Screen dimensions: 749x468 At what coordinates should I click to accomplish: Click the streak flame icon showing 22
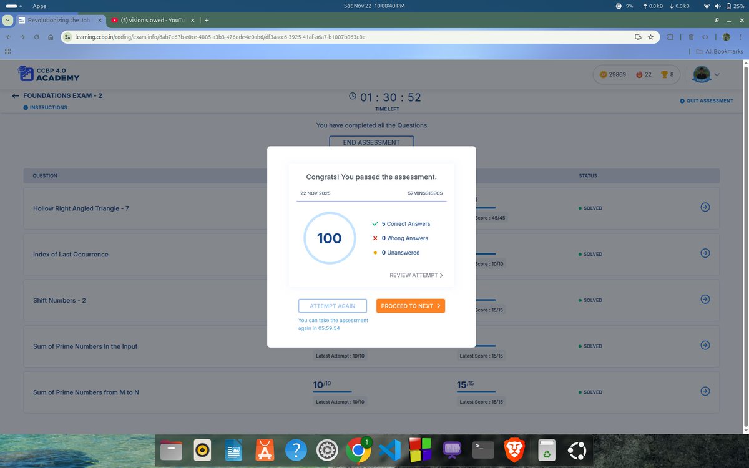pos(640,74)
